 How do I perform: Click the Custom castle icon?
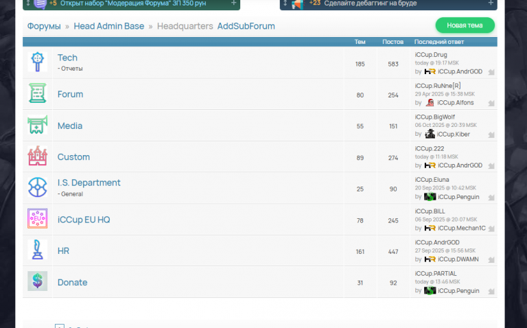point(37,156)
